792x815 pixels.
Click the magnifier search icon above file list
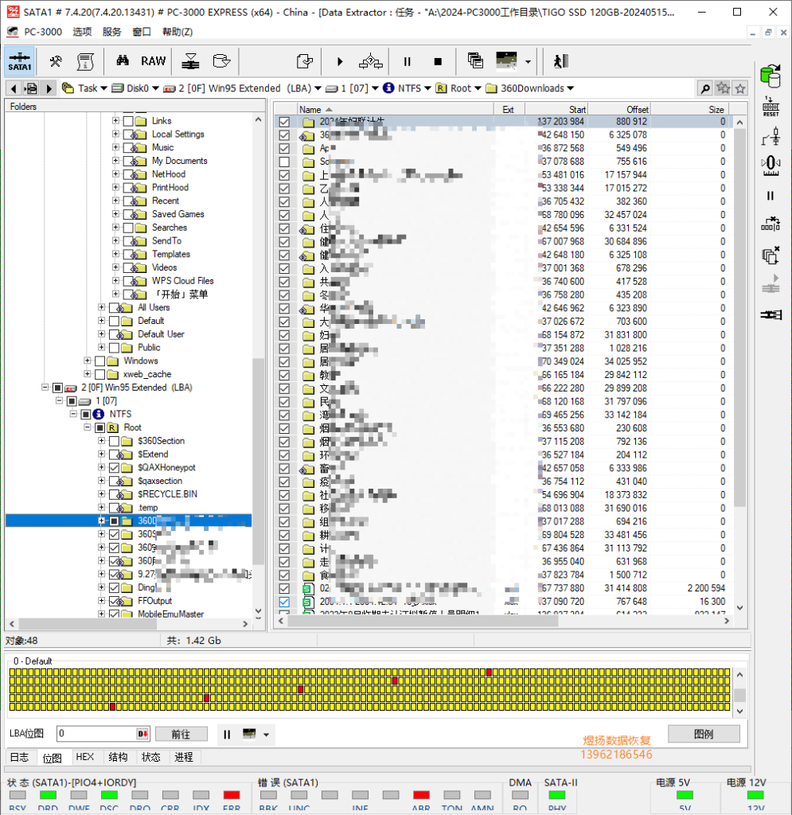pos(704,88)
